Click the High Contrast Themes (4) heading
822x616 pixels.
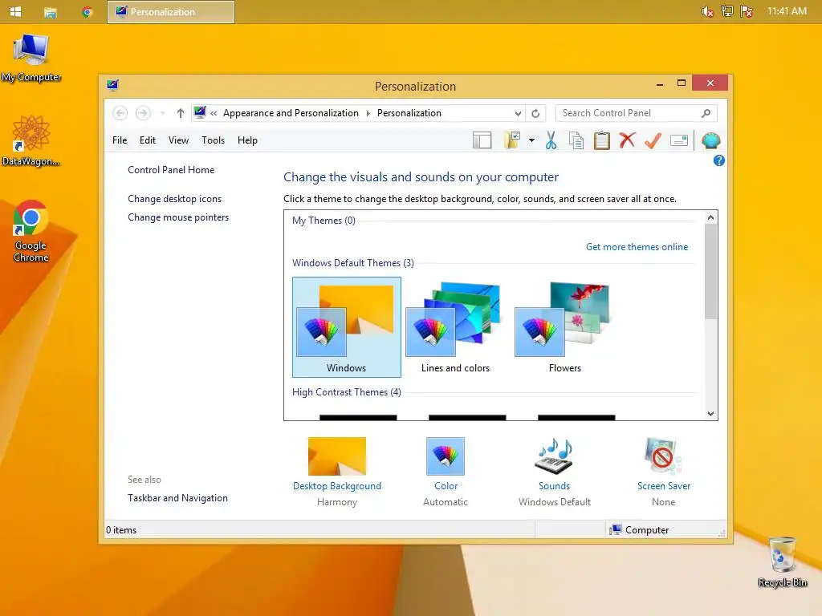(347, 392)
